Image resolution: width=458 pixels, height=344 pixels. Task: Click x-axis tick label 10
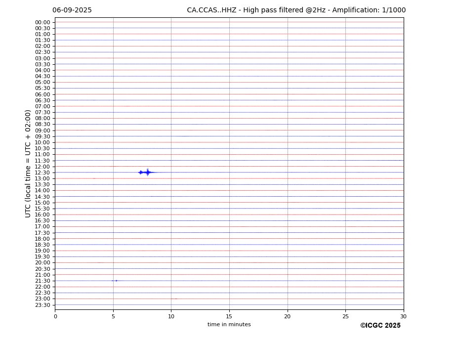pos(171,316)
